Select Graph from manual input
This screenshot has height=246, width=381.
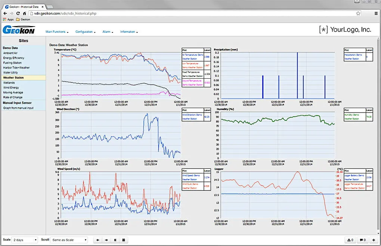coord(18,108)
